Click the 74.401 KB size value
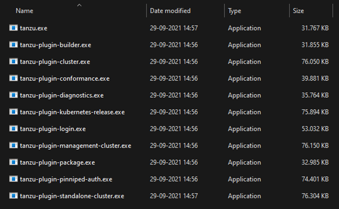This screenshot has width=339, height=209. coord(315,179)
